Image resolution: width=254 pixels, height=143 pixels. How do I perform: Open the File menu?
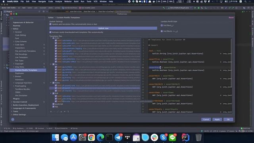pos(22,2)
